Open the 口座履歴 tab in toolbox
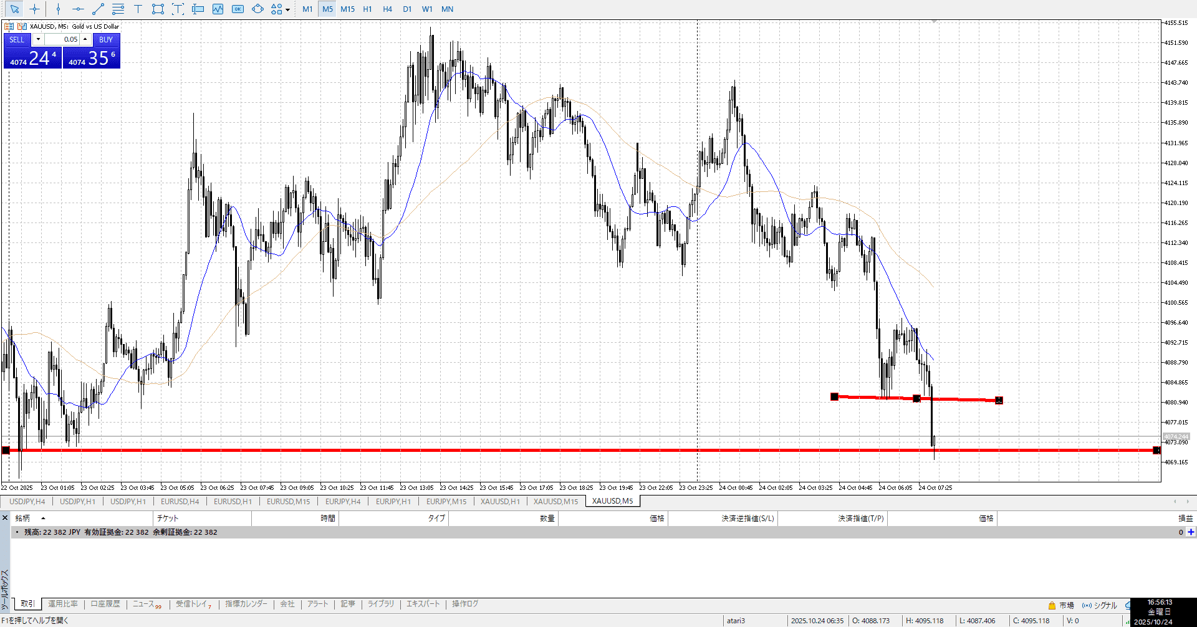The width and height of the screenshot is (1197, 627). pyautogui.click(x=105, y=604)
